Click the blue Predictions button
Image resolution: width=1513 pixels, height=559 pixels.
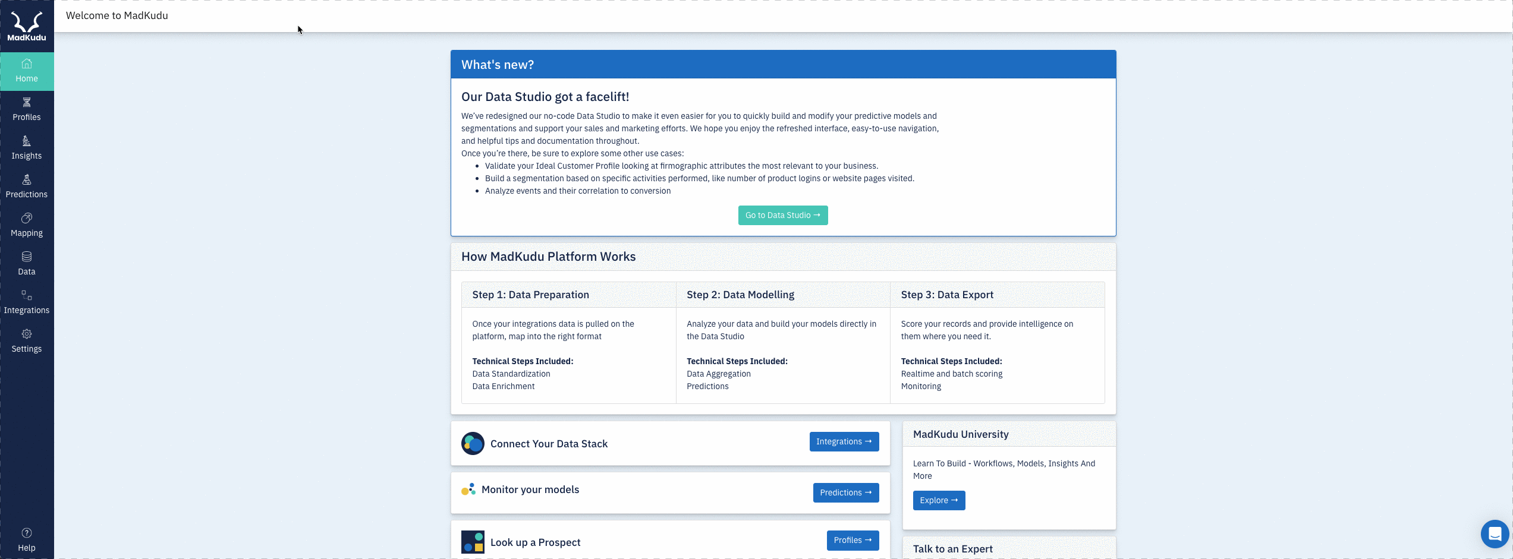tap(846, 492)
